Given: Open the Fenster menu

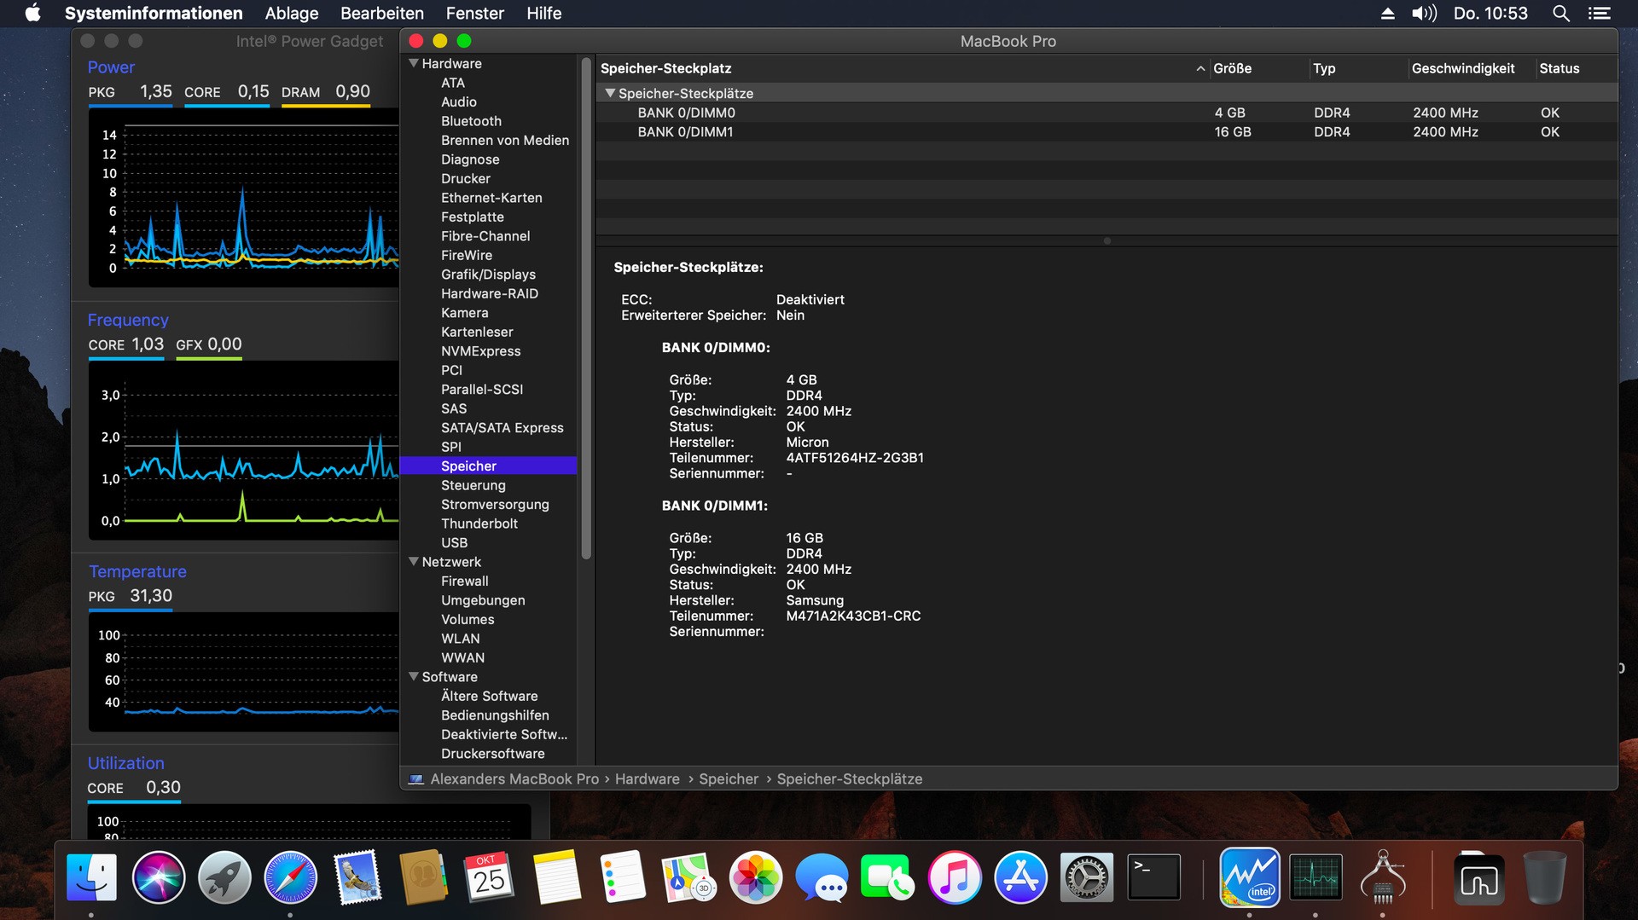Looking at the screenshot, I should point(474,14).
